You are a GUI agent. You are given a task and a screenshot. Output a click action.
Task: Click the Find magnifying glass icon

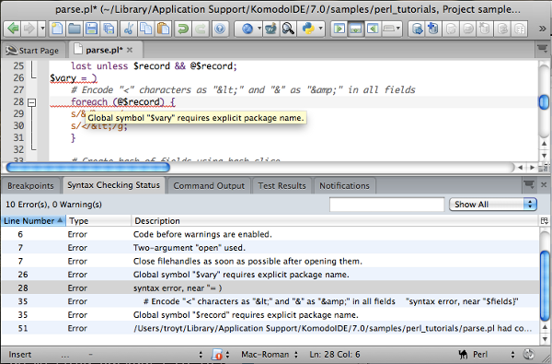click(288, 29)
